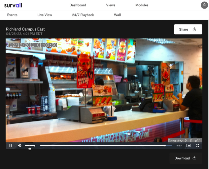Viewport: 209px width, 169px height.
Task: Open the user account profile icon
Action: [204, 5]
